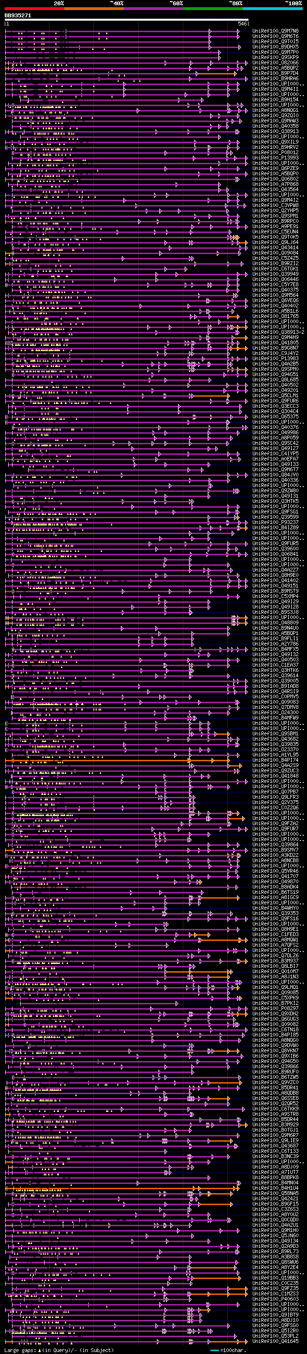Select the UniRef100_B9P7D4 label
The width and height of the screenshot is (307, 1354).
(275, 73)
